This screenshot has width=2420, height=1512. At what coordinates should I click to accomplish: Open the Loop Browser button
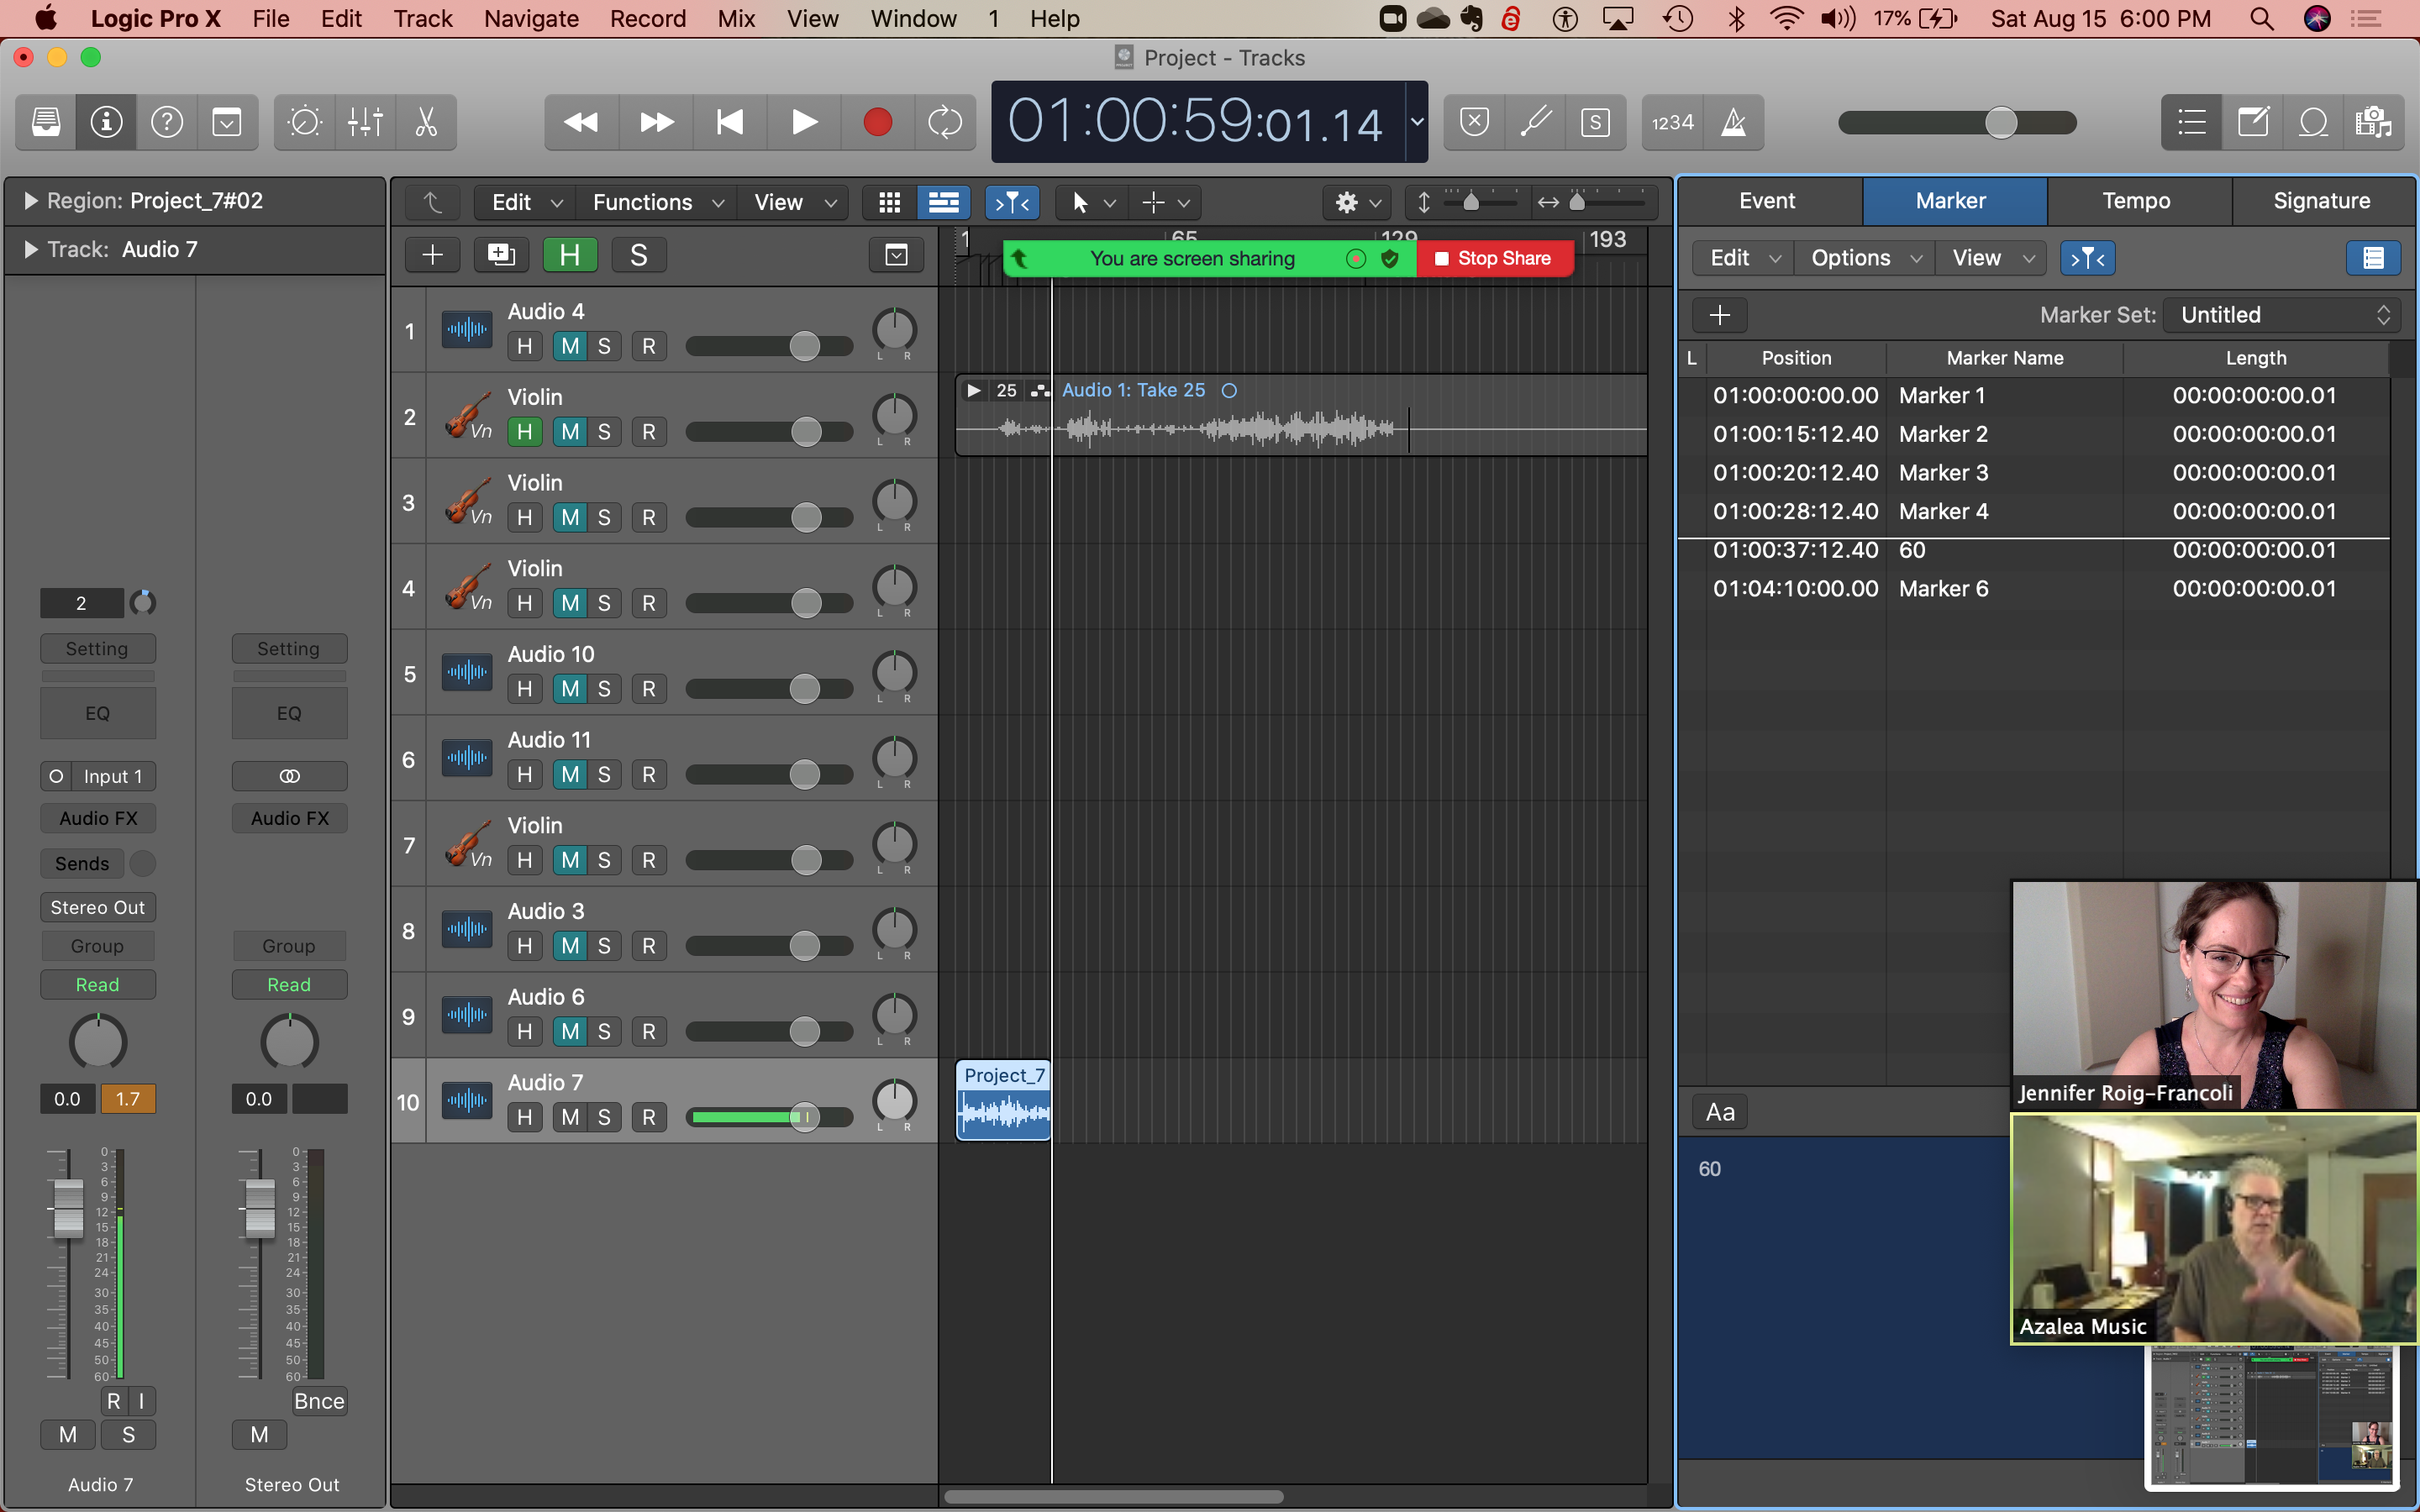pyautogui.click(x=2313, y=122)
